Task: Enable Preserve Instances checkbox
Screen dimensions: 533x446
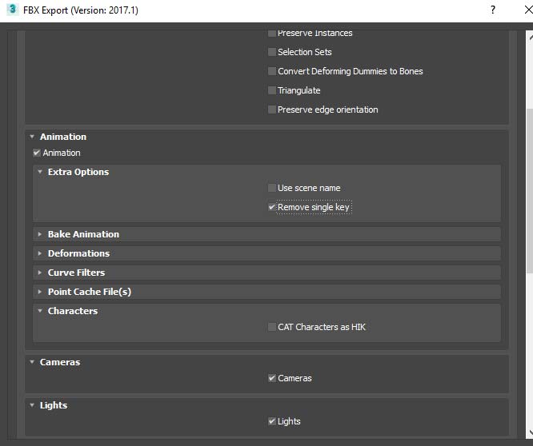Action: pyautogui.click(x=271, y=34)
